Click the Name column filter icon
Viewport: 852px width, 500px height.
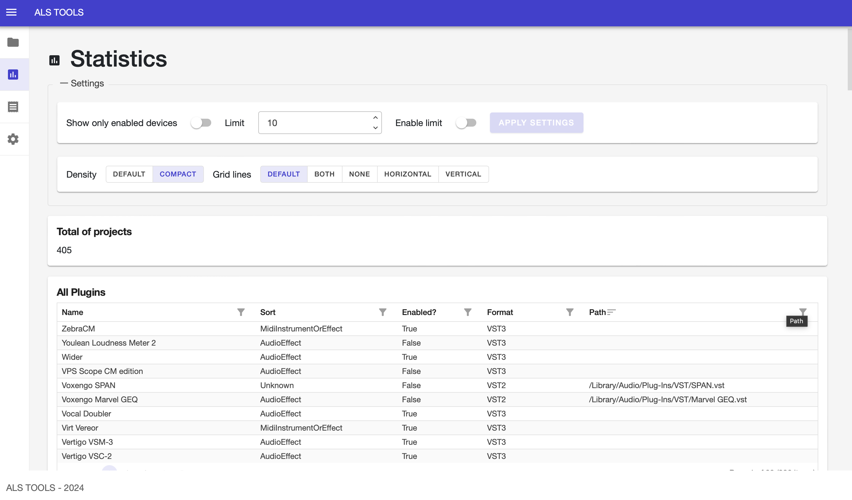(241, 312)
